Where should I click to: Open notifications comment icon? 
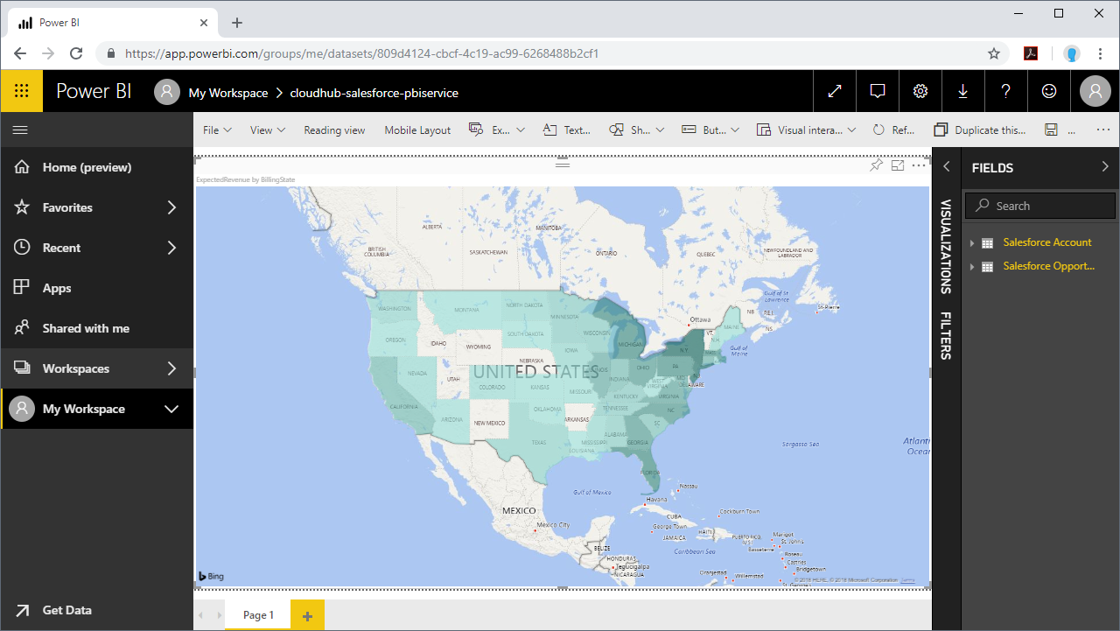pyautogui.click(x=878, y=91)
